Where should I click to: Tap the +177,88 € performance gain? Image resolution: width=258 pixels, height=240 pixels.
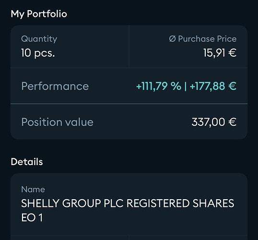coord(213,86)
